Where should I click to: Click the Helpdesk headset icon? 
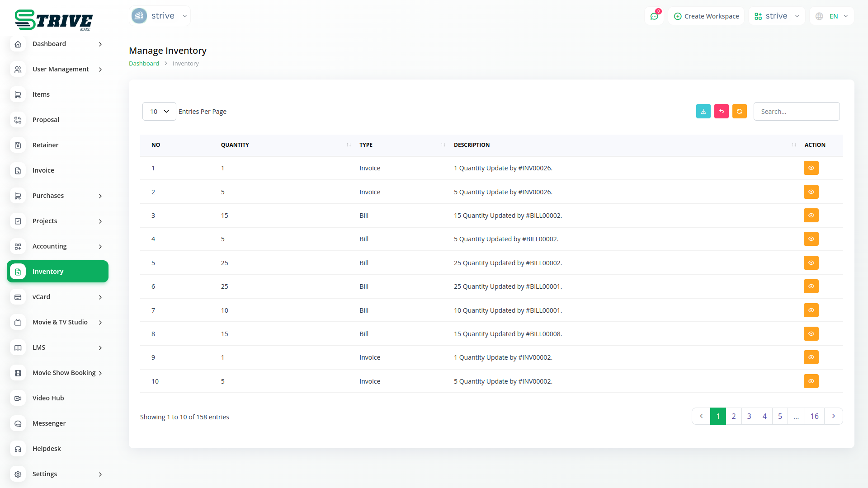[18, 449]
